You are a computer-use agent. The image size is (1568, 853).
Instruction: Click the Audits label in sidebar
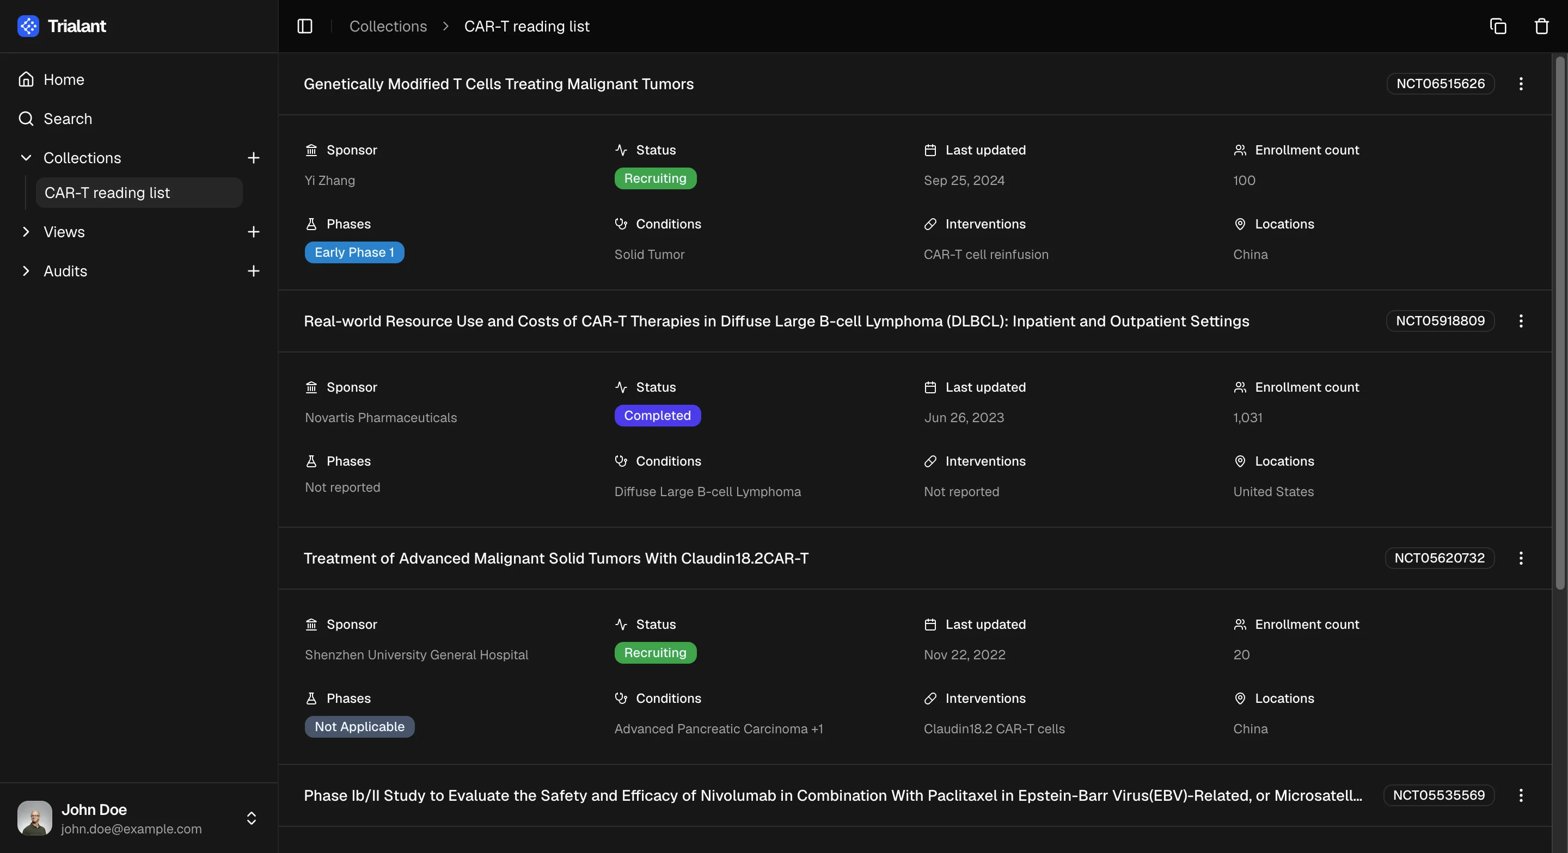[x=65, y=271]
